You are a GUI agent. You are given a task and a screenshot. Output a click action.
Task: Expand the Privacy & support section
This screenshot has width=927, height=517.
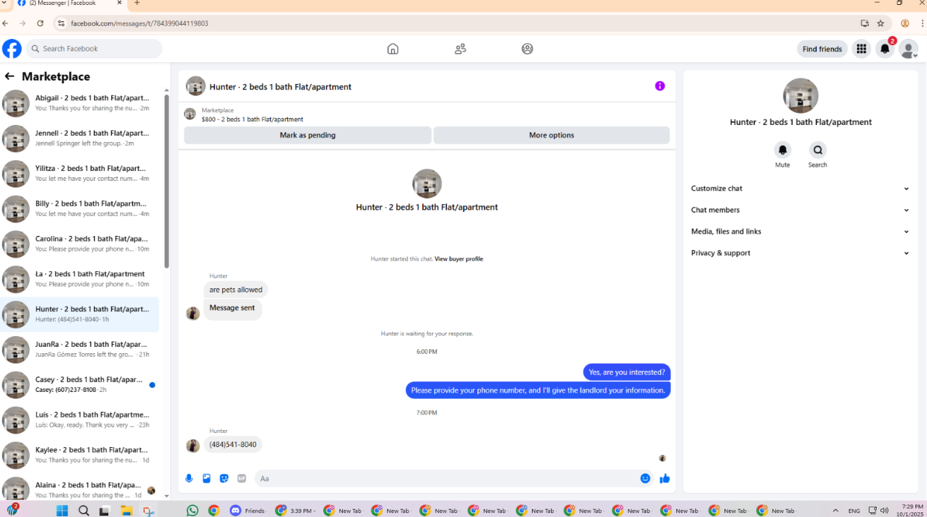point(800,253)
